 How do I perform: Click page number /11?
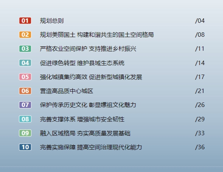200,49
